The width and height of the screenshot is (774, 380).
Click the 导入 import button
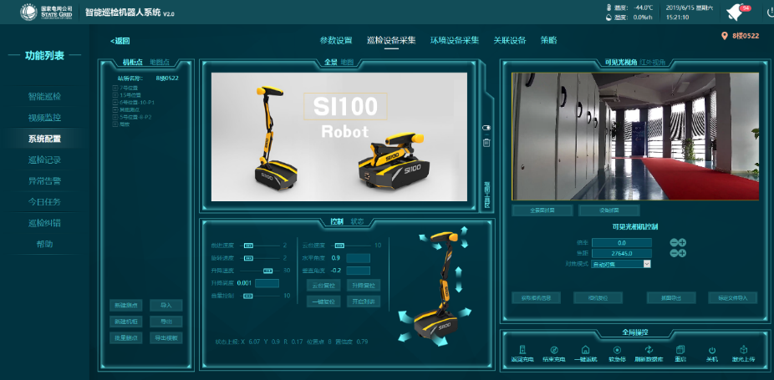click(165, 306)
